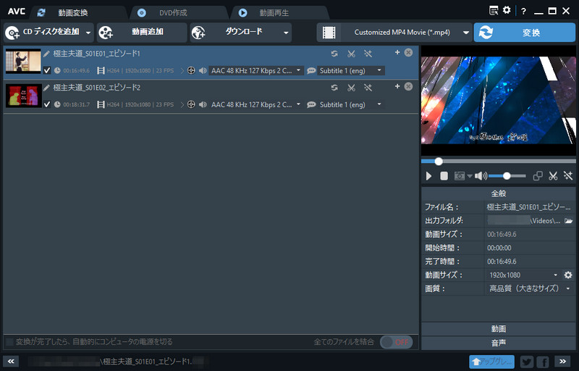
Task: Click the アップグレード upgrade button
Action: point(491,362)
